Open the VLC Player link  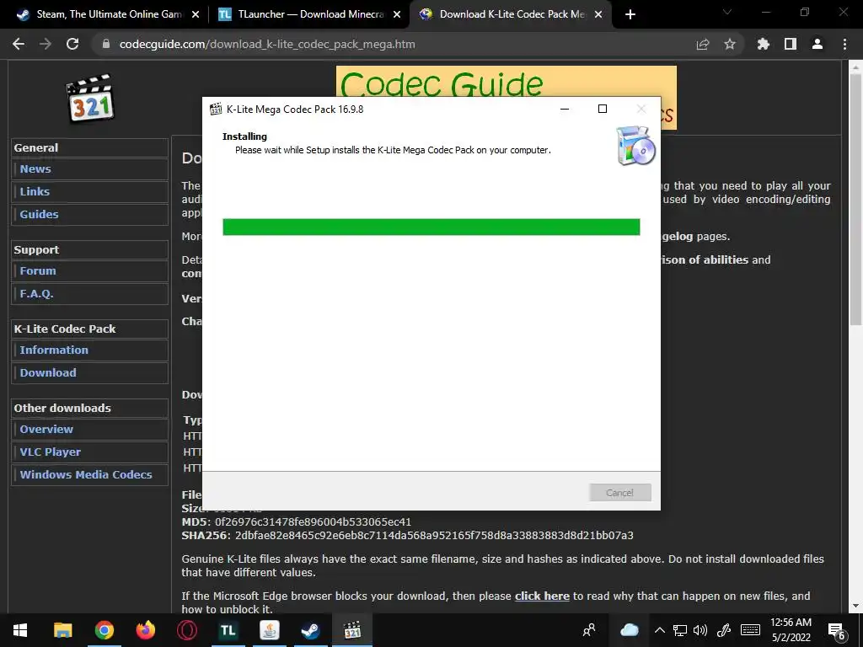50,452
